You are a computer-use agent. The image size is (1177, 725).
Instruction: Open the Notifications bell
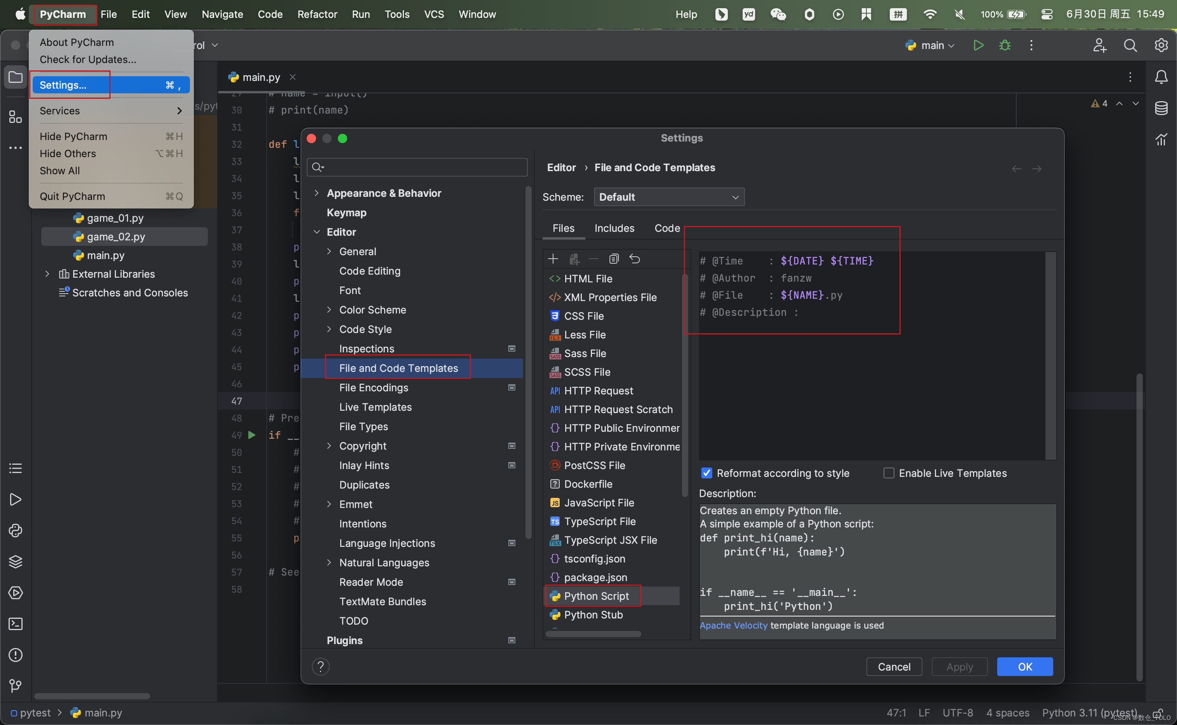[1161, 77]
